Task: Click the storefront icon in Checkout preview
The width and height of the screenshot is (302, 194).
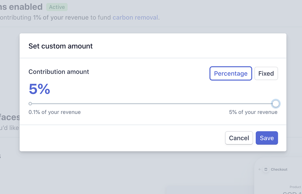Action: (x=266, y=170)
